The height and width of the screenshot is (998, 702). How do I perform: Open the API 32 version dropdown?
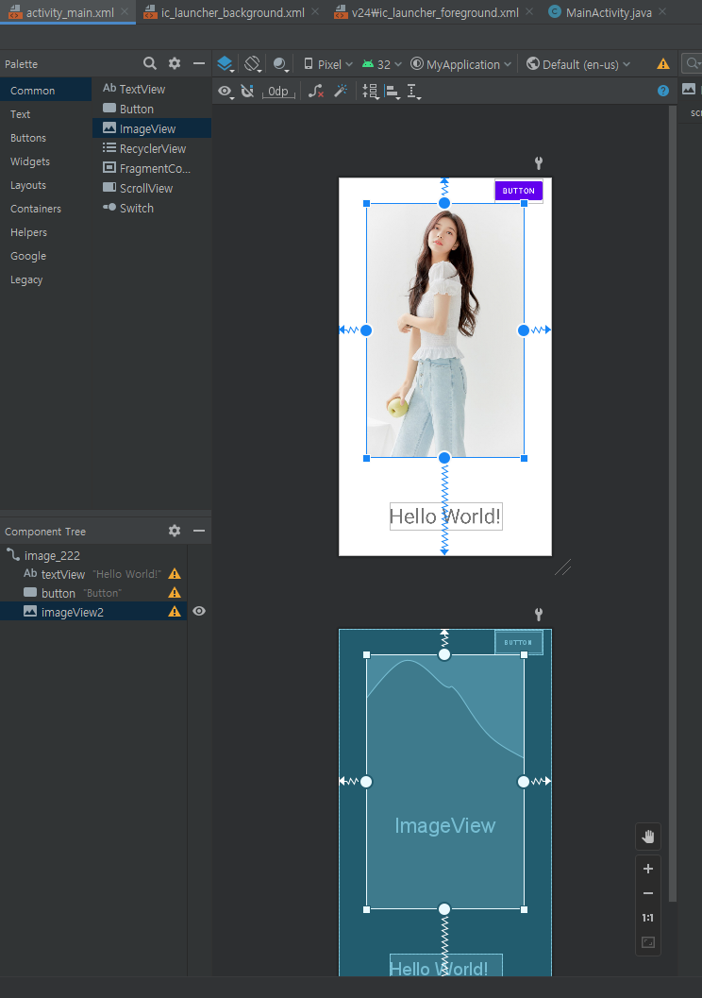click(382, 64)
